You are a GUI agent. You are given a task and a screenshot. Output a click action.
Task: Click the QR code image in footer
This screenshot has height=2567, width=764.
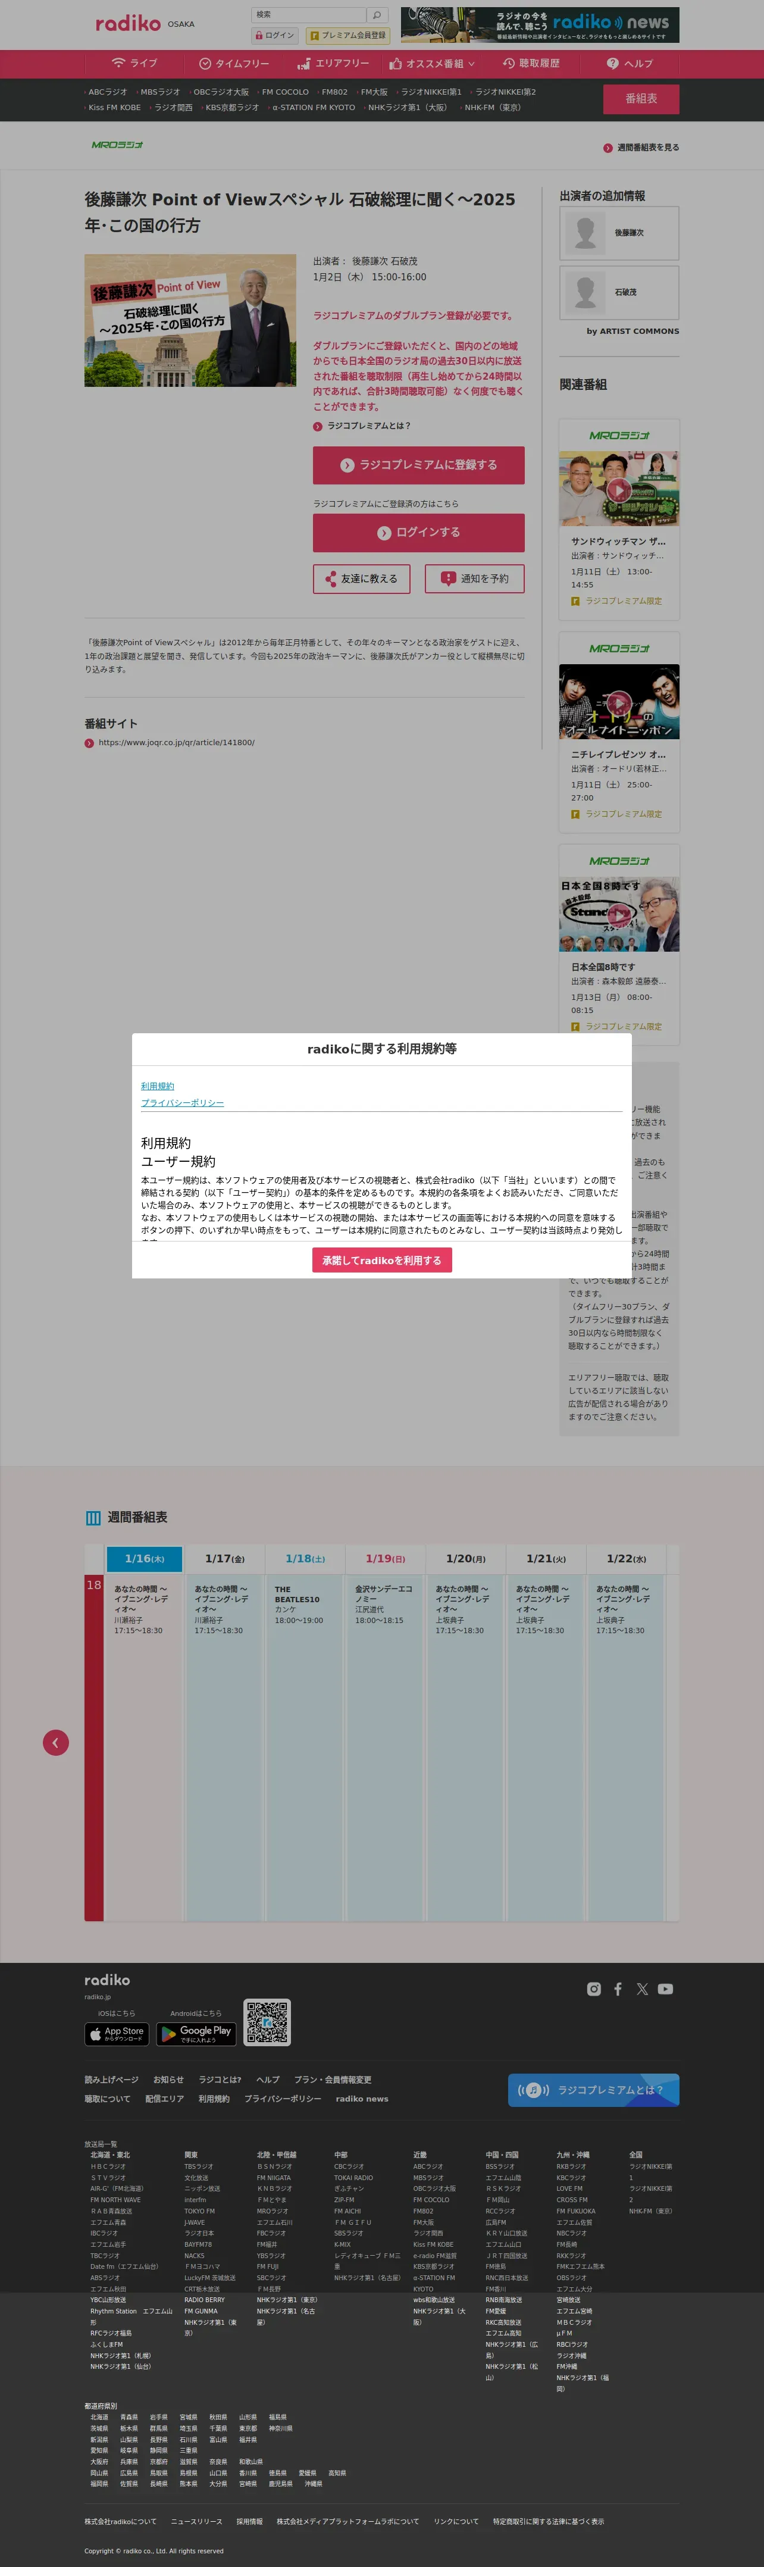click(x=267, y=2023)
